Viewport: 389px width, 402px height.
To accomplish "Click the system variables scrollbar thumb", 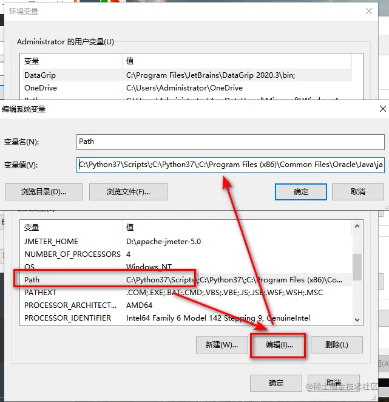I will [x=357, y=267].
